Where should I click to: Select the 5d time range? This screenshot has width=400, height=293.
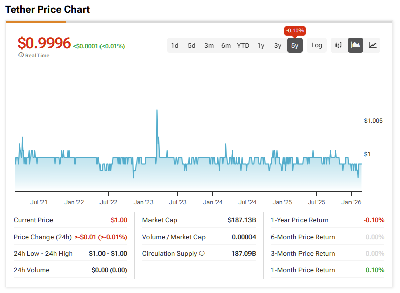pos(191,45)
